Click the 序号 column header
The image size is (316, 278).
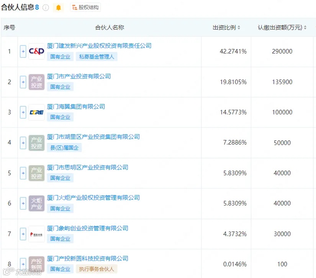tap(9, 28)
